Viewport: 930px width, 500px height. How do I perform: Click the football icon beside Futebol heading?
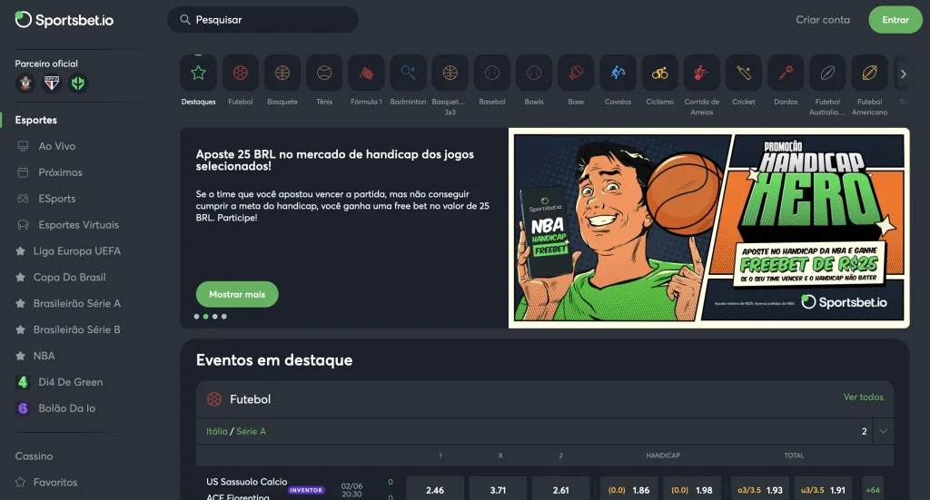pyautogui.click(x=214, y=399)
